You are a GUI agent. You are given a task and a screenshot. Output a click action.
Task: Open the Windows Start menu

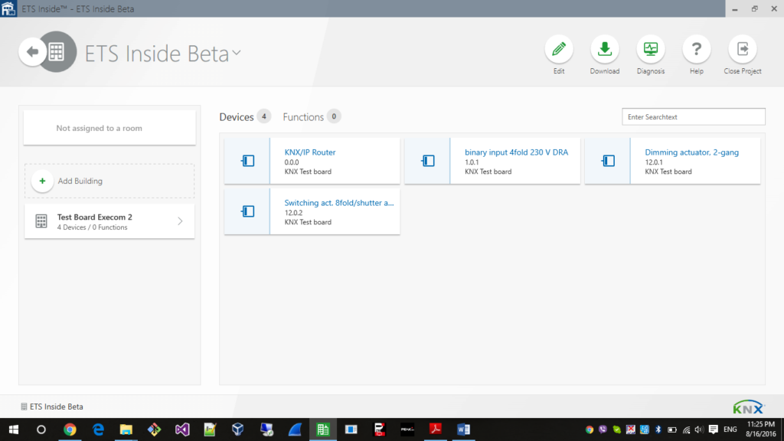coord(14,430)
